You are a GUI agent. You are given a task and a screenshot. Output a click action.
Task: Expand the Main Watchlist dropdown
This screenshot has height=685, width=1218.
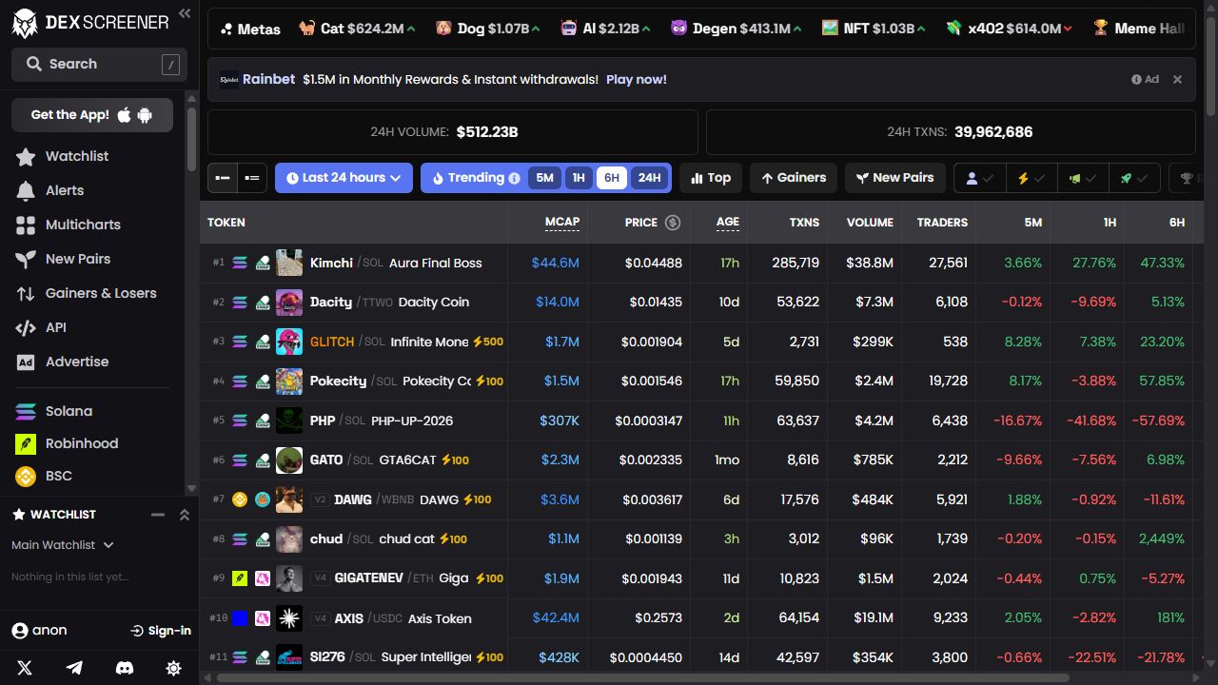(x=63, y=545)
